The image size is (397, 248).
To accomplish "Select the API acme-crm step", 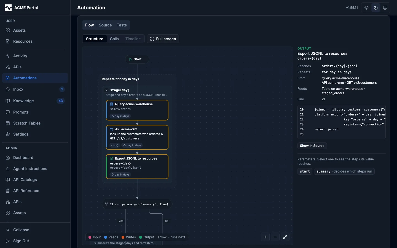I will coord(137,138).
